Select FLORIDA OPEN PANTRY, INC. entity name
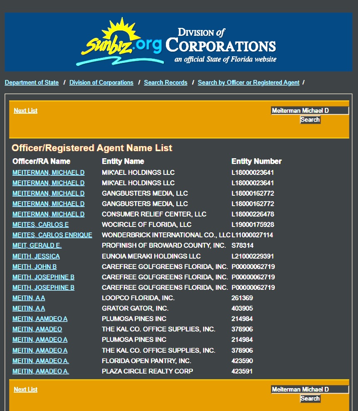Screen dimensions: 358x411 146,361
